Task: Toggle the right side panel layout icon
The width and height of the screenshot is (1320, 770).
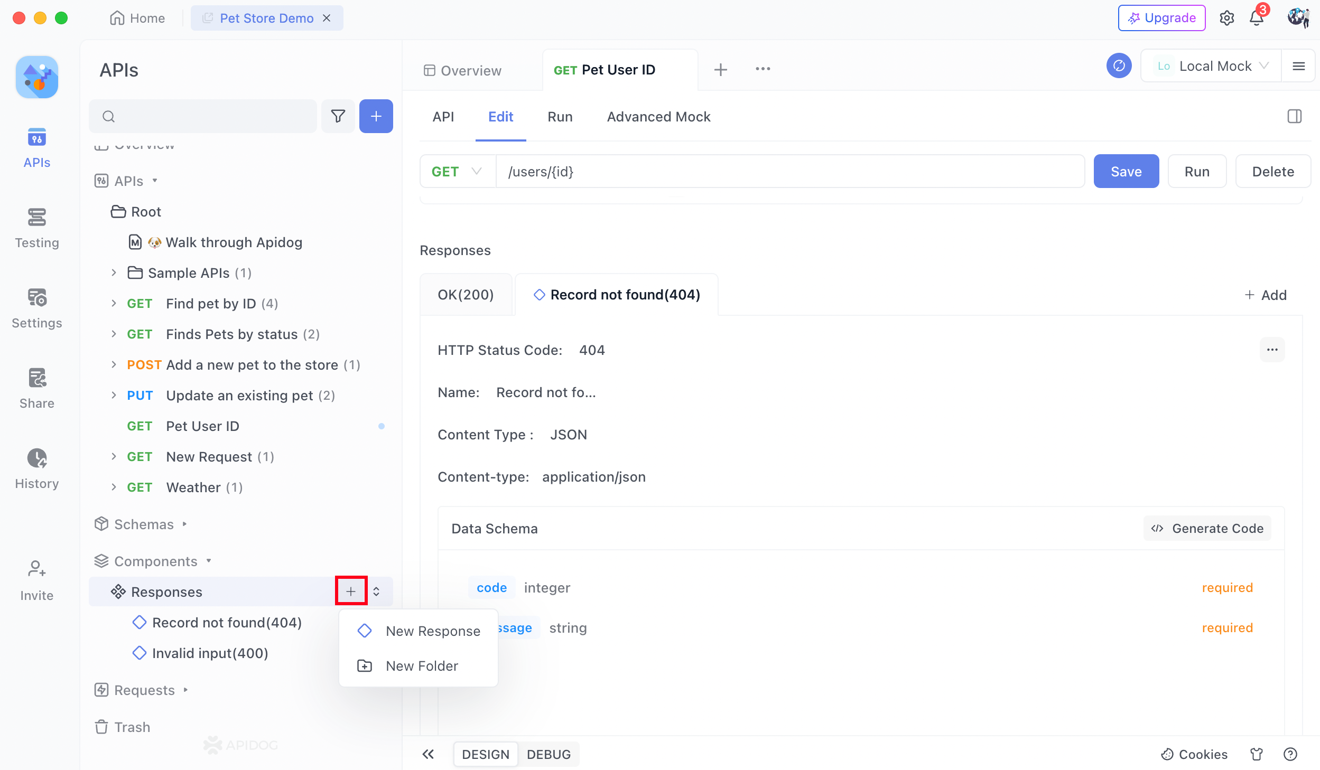Action: (1294, 116)
